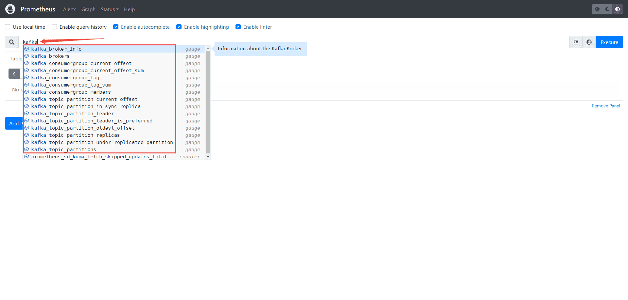
Task: Execute the query
Action: (x=609, y=42)
